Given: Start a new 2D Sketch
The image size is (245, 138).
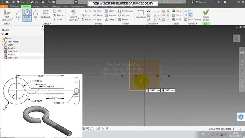Looking at the screenshot, I should pyautogui.click(x=7, y=15).
